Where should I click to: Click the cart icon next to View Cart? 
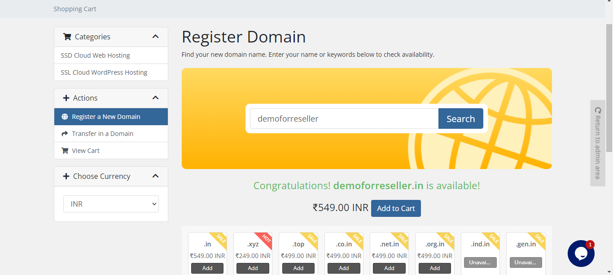click(x=65, y=151)
